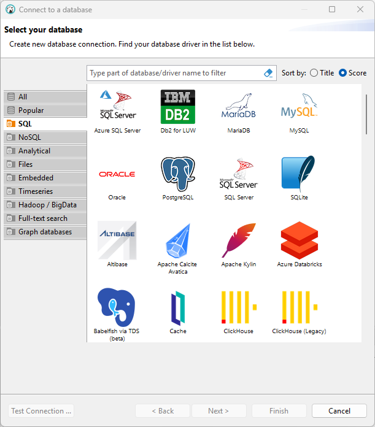375x427 pixels.
Task: Pick the Azure Databricks icon
Action: click(300, 240)
